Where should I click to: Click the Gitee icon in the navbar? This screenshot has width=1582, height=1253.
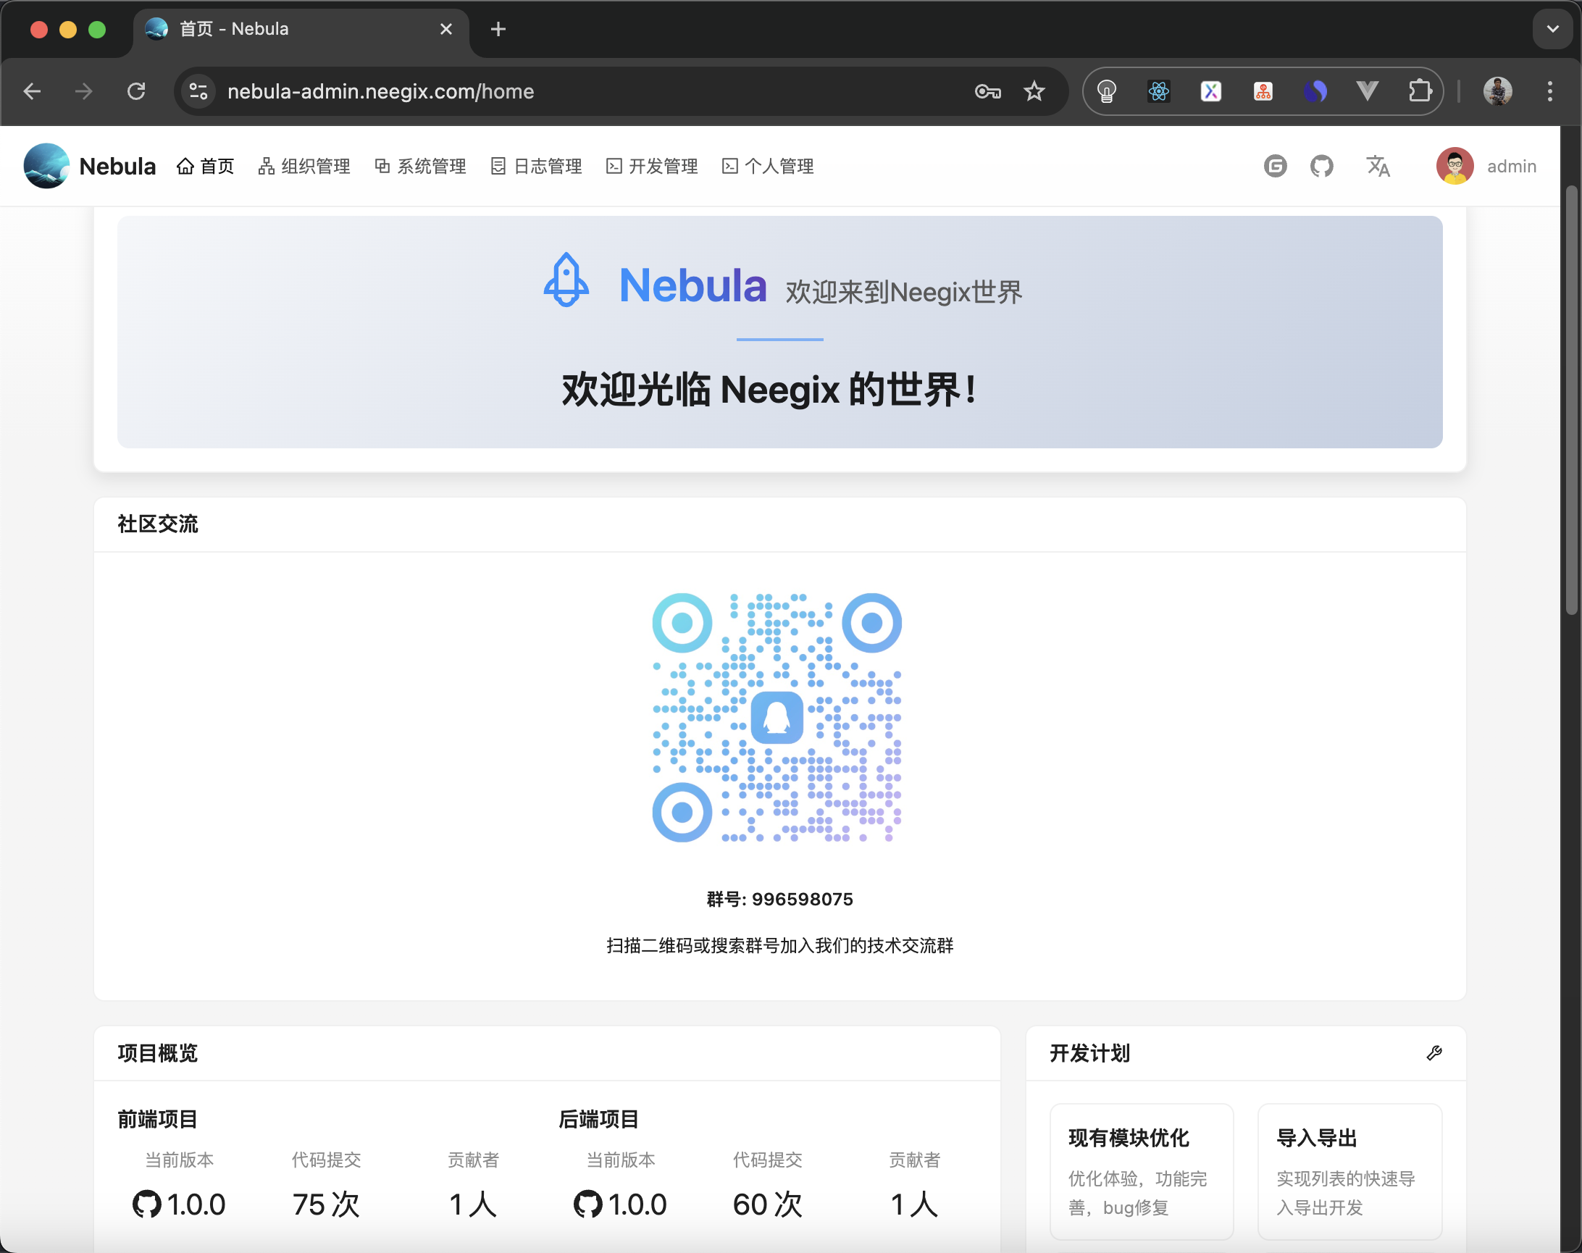pos(1276,166)
